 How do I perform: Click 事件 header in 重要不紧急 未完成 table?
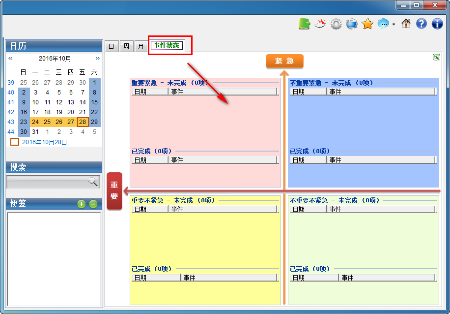click(223, 209)
